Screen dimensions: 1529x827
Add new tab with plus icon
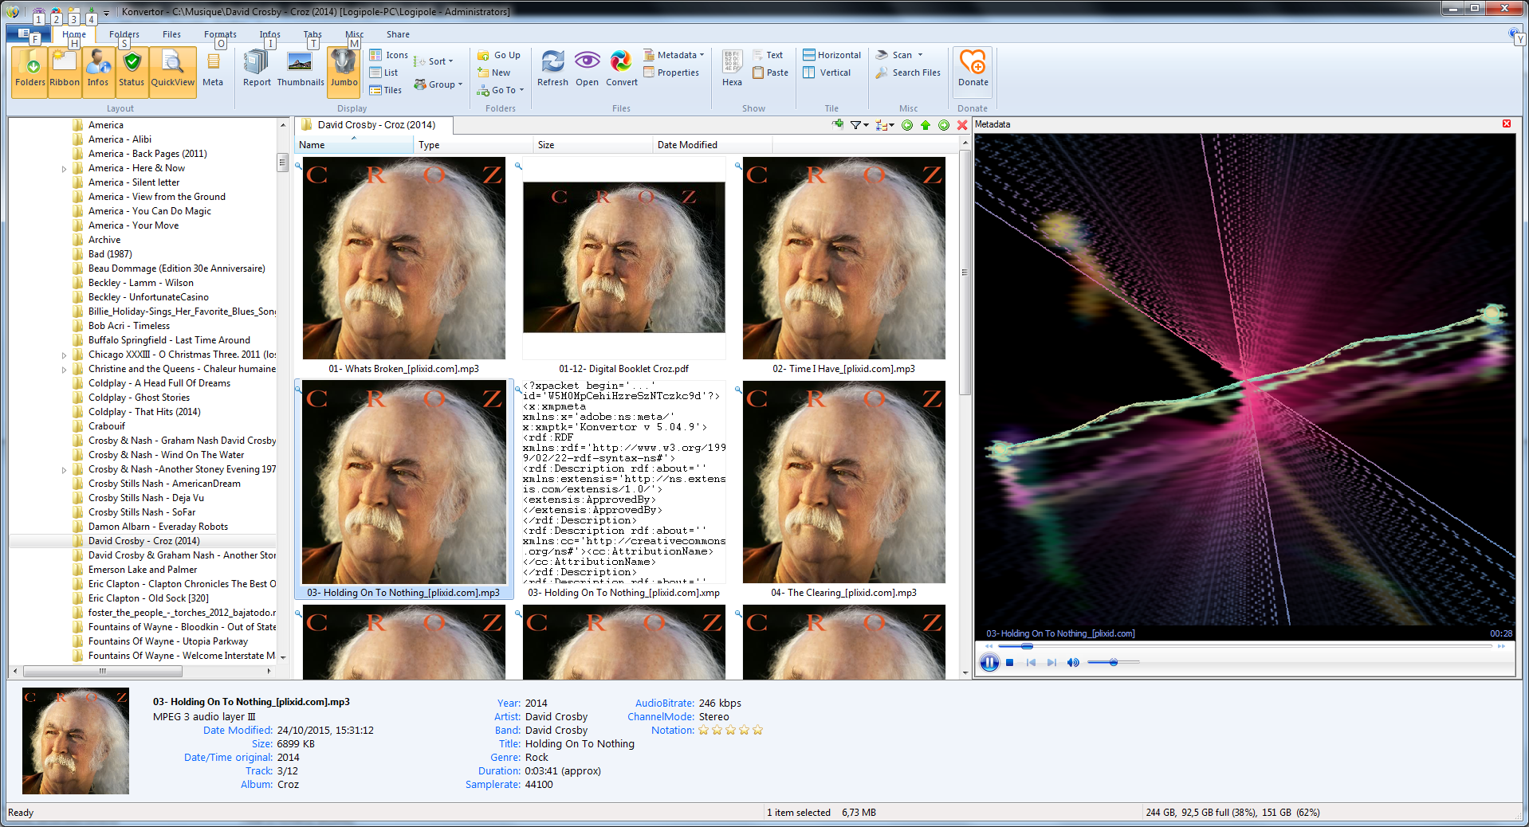[x=837, y=125]
